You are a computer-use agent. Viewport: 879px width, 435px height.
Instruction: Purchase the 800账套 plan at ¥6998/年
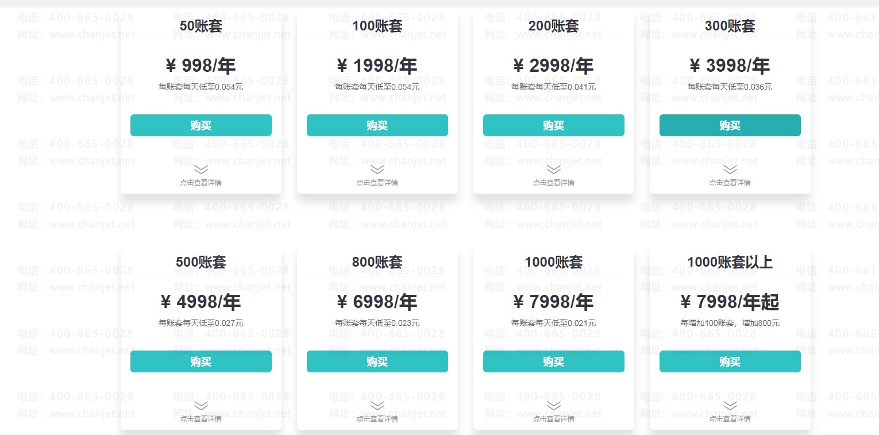(377, 361)
